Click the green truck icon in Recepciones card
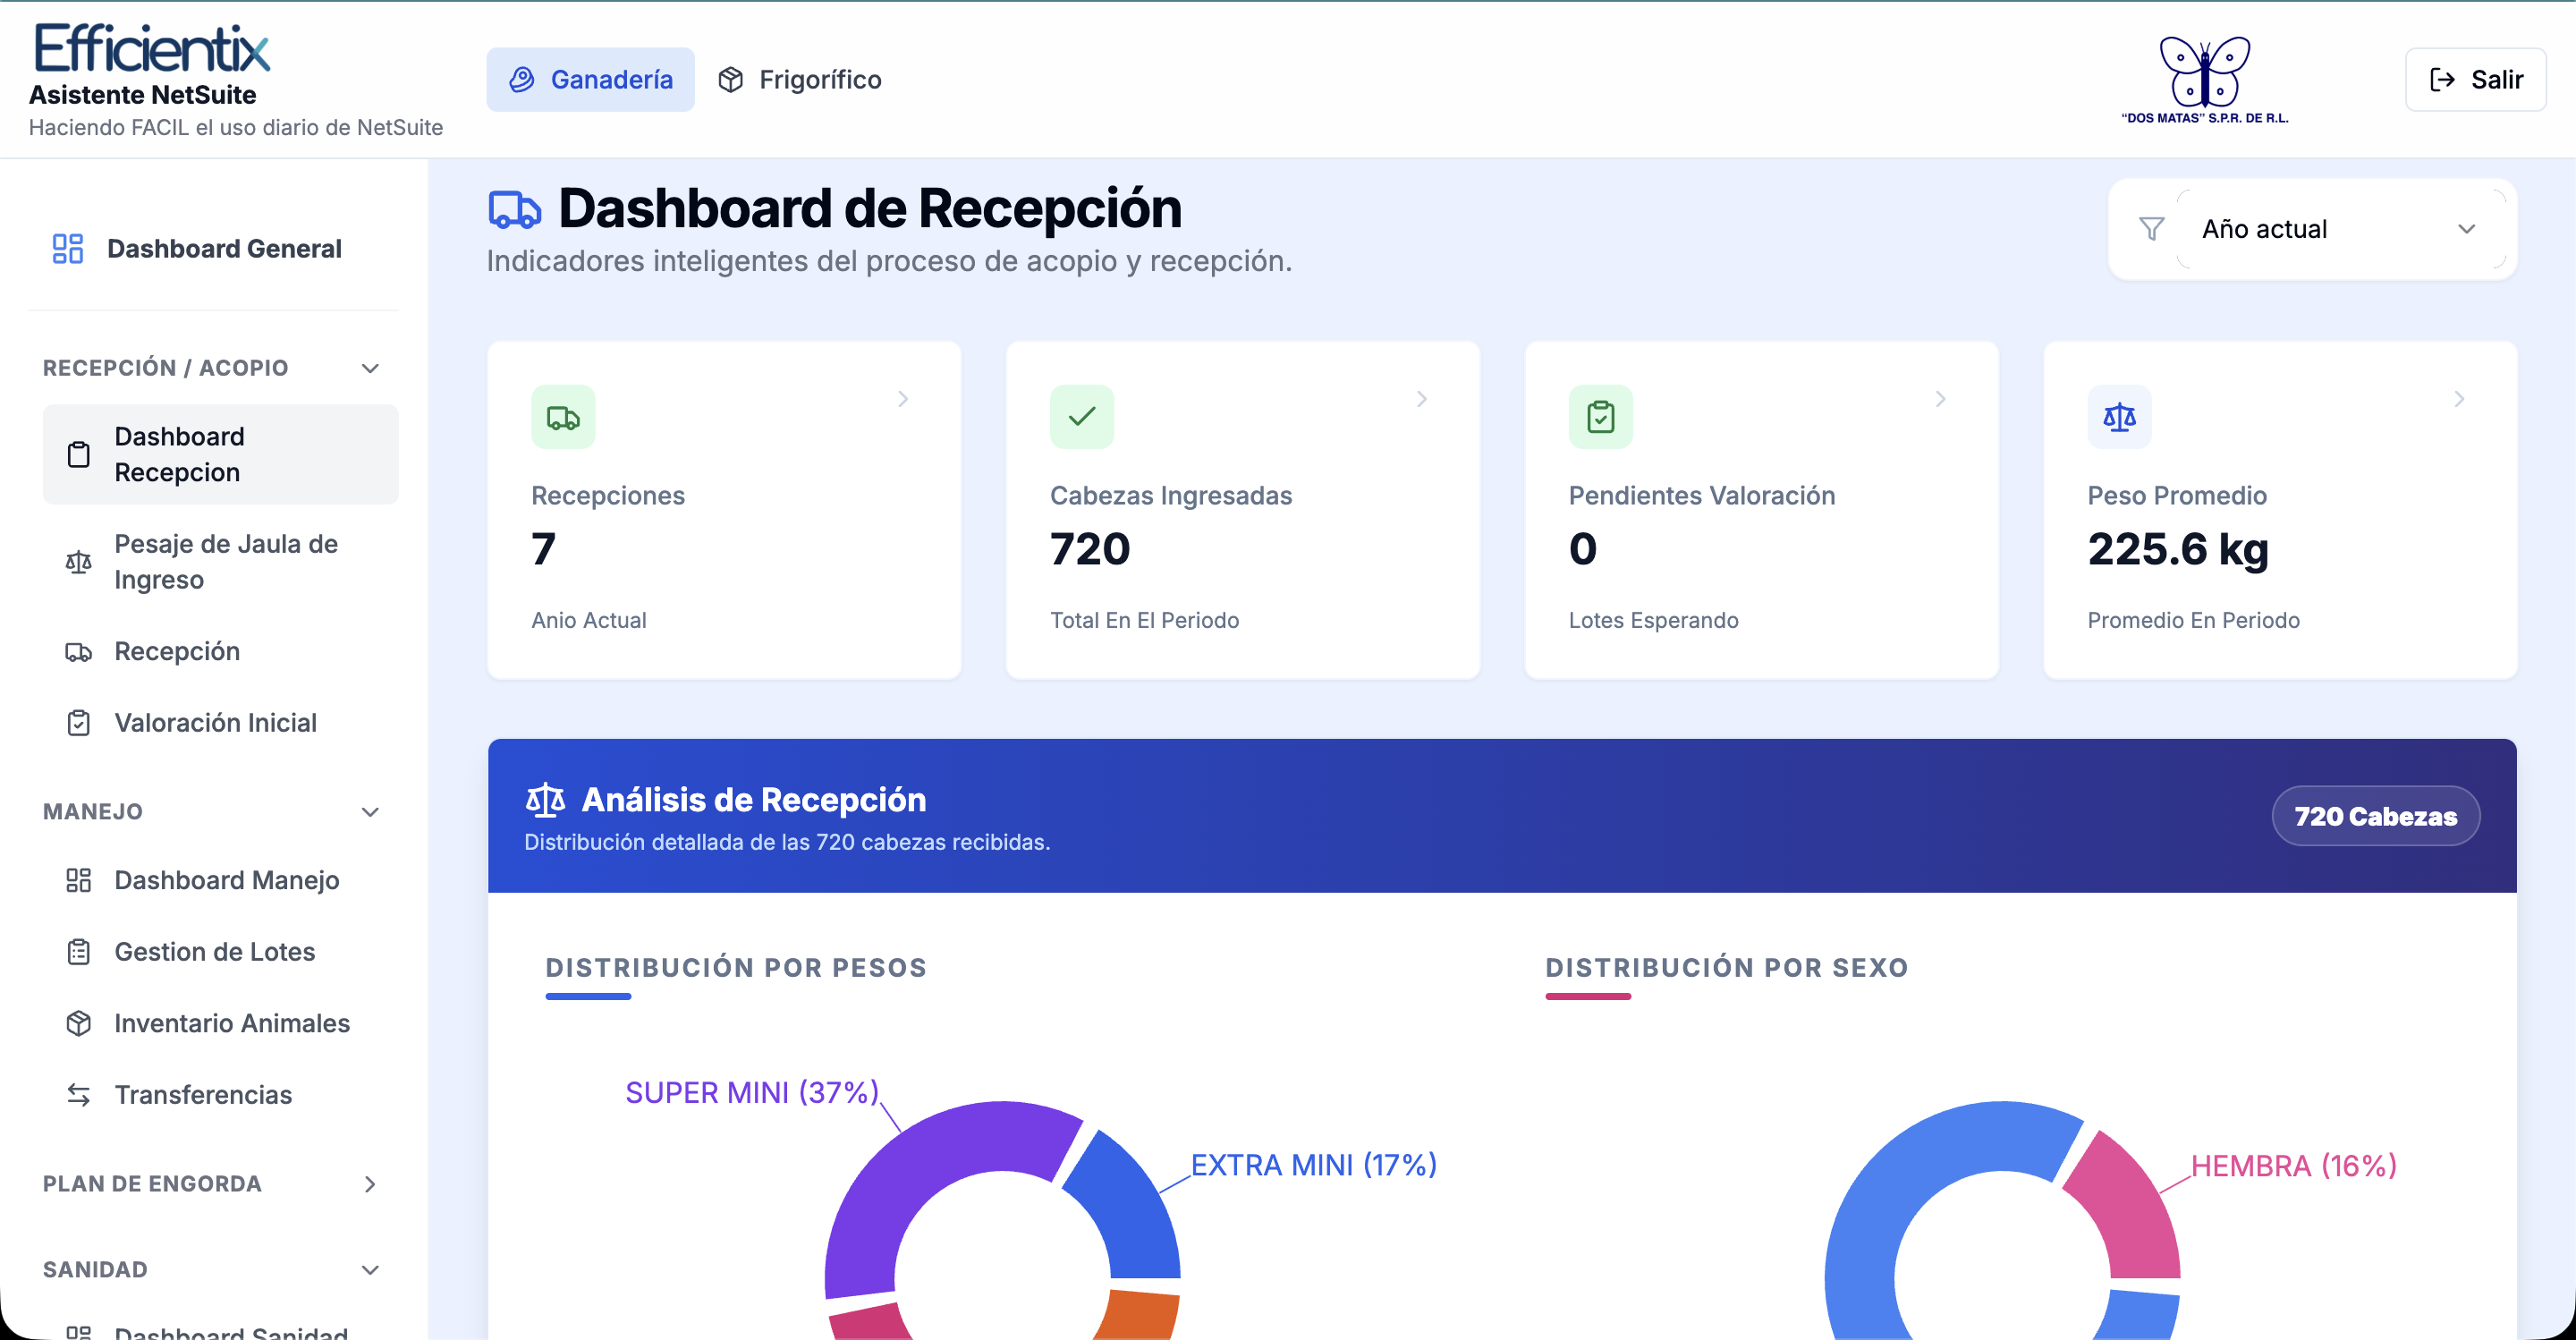Viewport: 2576px width, 1340px height. pos(563,417)
